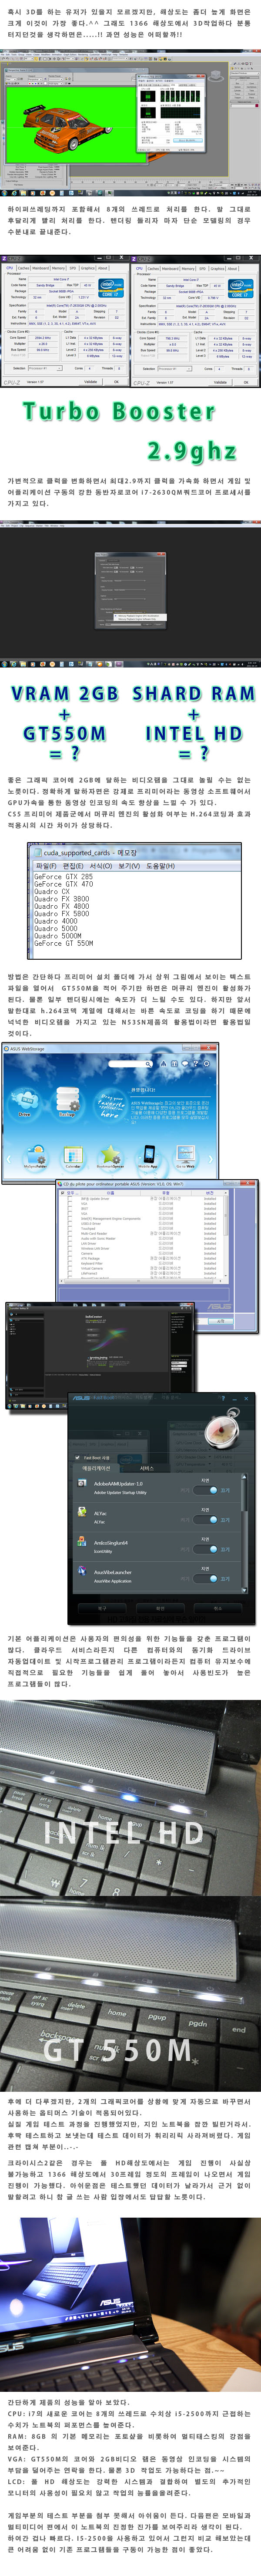The height and width of the screenshot is (2576, 261).
Task: Click the 'GeForce GT 550M' line in Notepad
Action: 64,943
